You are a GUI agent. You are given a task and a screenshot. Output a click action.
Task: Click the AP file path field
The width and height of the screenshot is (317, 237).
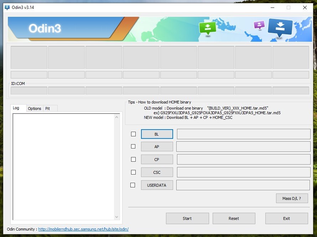[x=243, y=147]
